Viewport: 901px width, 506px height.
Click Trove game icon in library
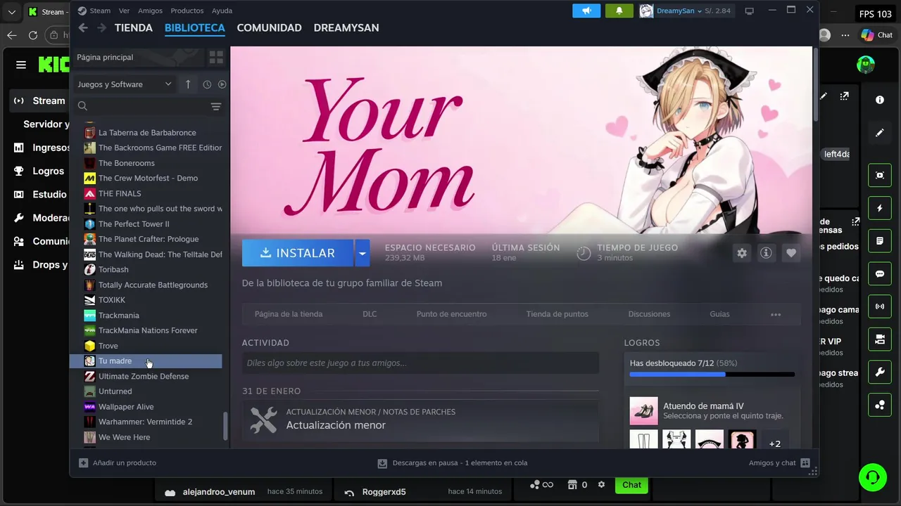pos(89,346)
